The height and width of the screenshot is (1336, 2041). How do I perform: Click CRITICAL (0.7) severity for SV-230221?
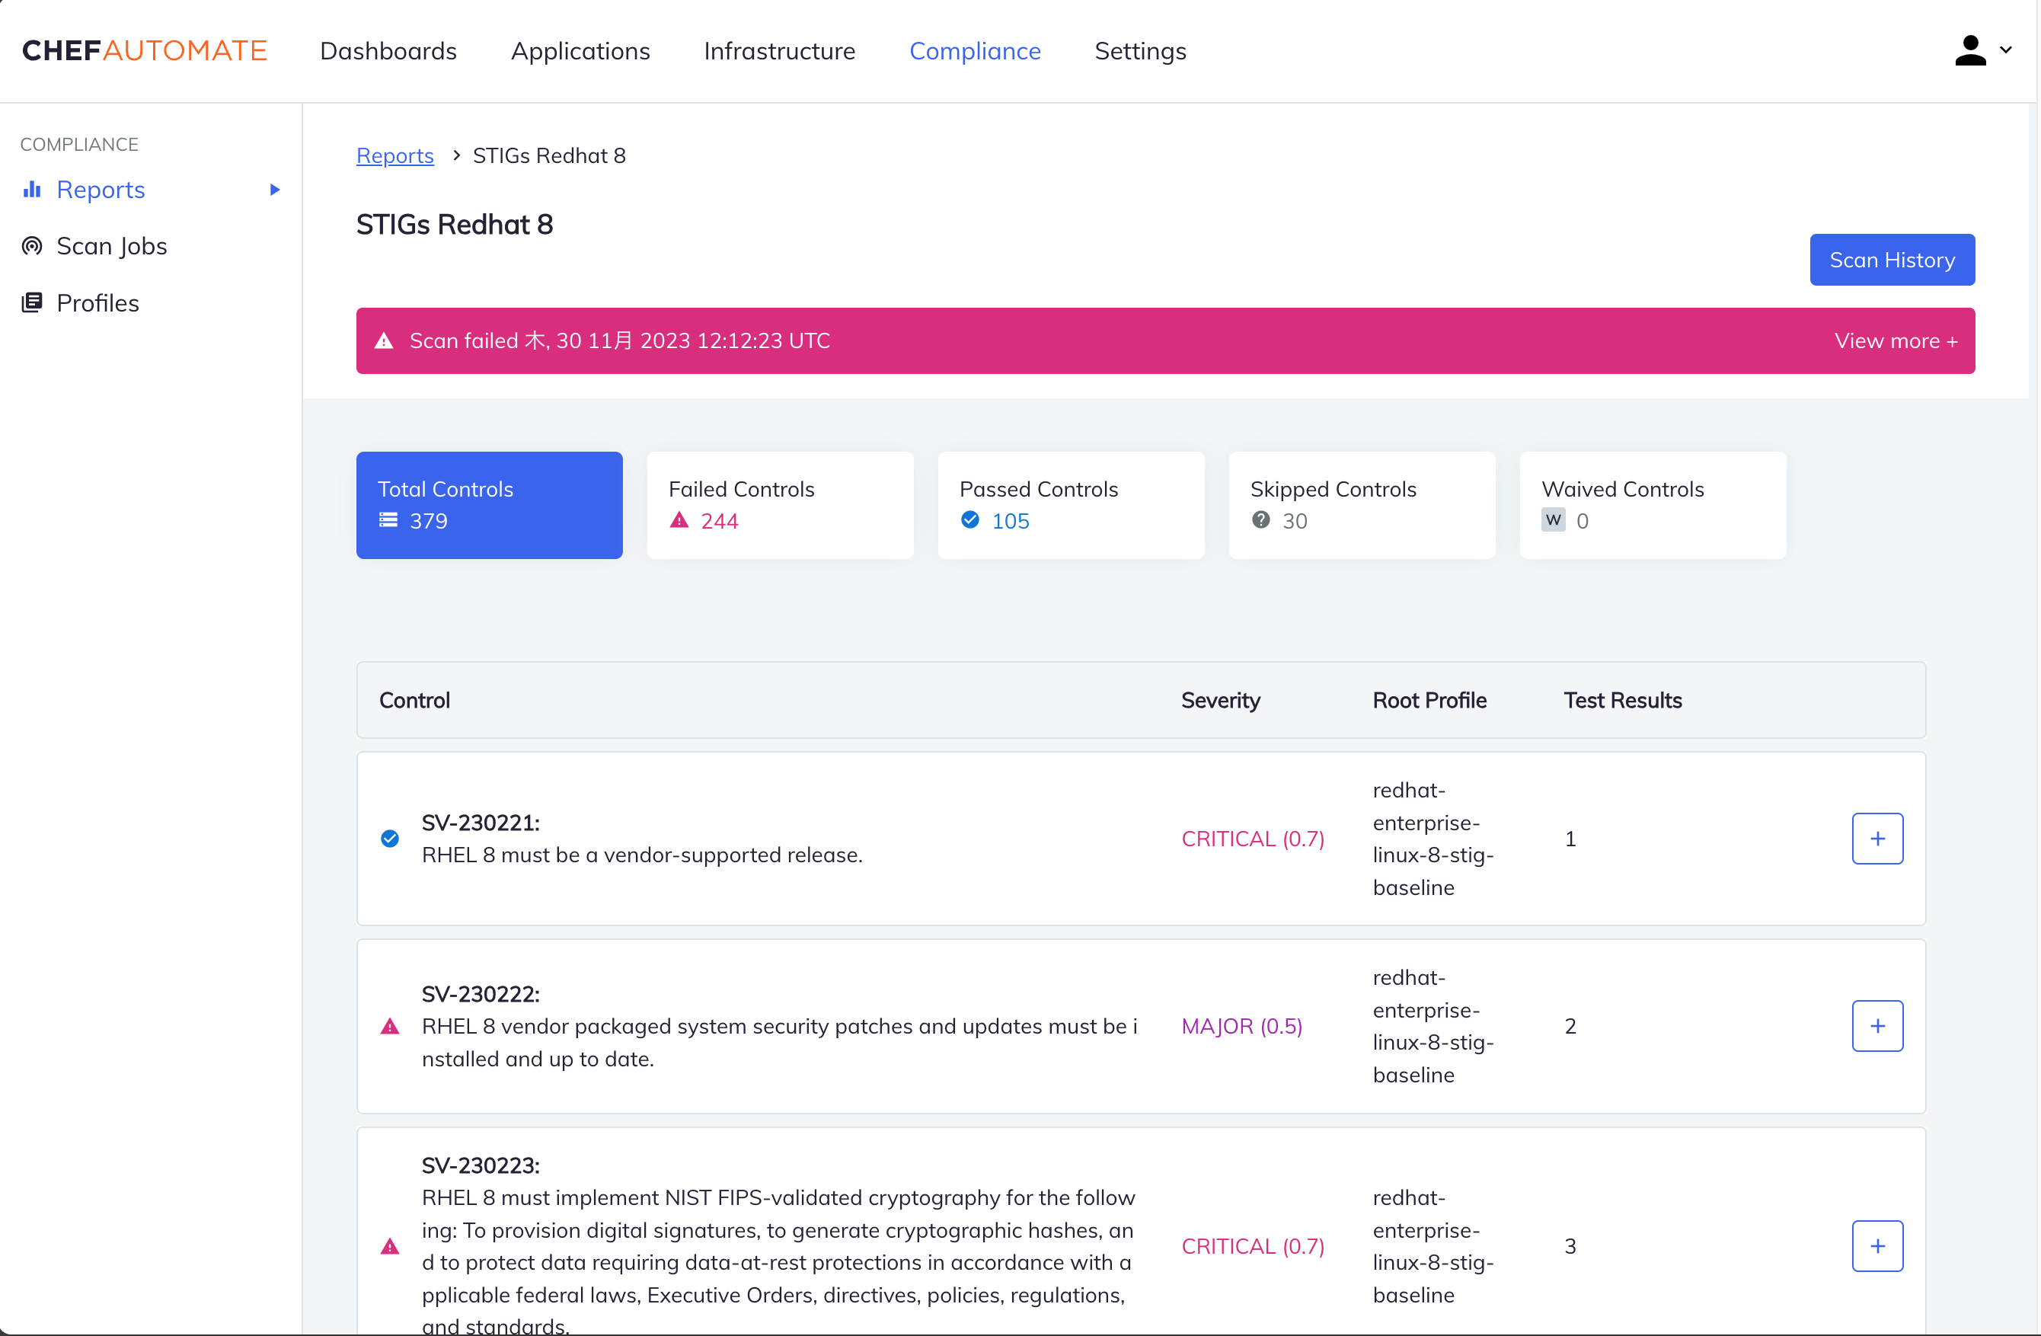coord(1253,839)
